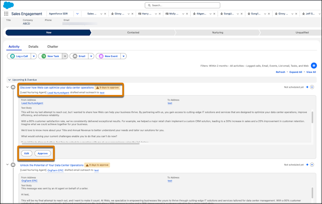Close the first Ginny tab
Screen dimensions: 322x204
click(132, 14)
